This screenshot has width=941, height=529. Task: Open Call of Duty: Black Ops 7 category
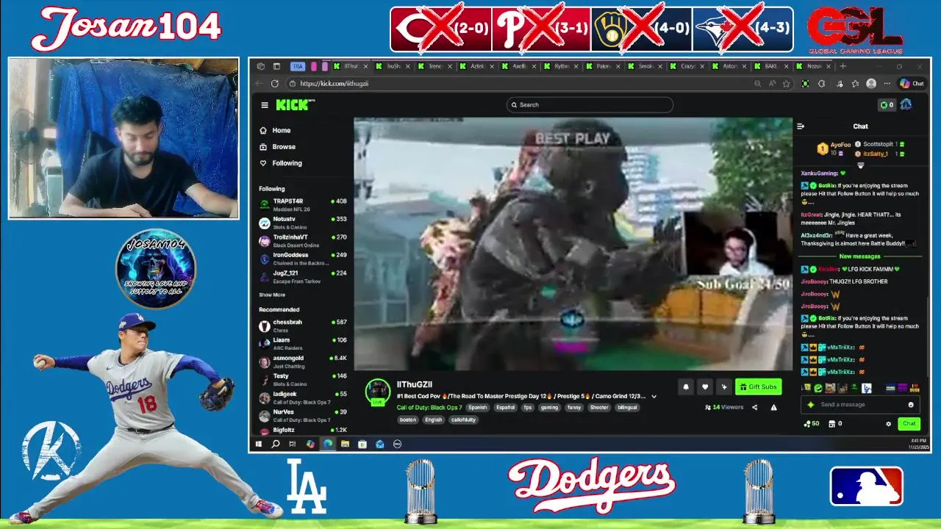pyautogui.click(x=429, y=408)
